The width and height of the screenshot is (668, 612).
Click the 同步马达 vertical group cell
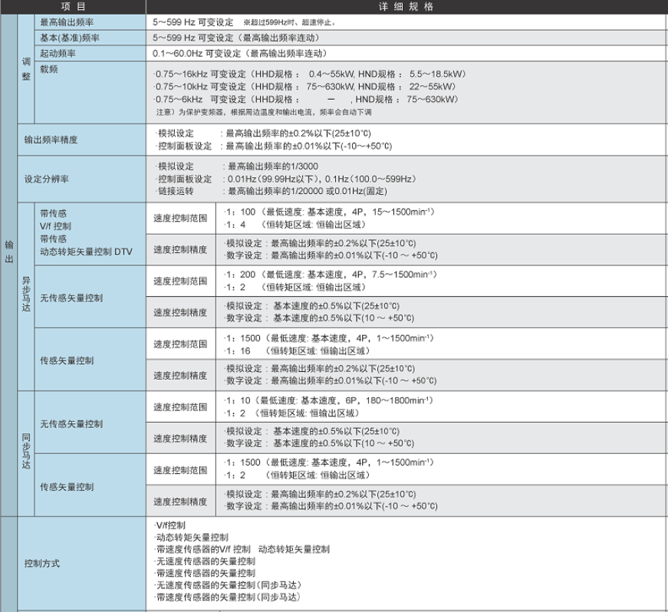pyautogui.click(x=26, y=454)
